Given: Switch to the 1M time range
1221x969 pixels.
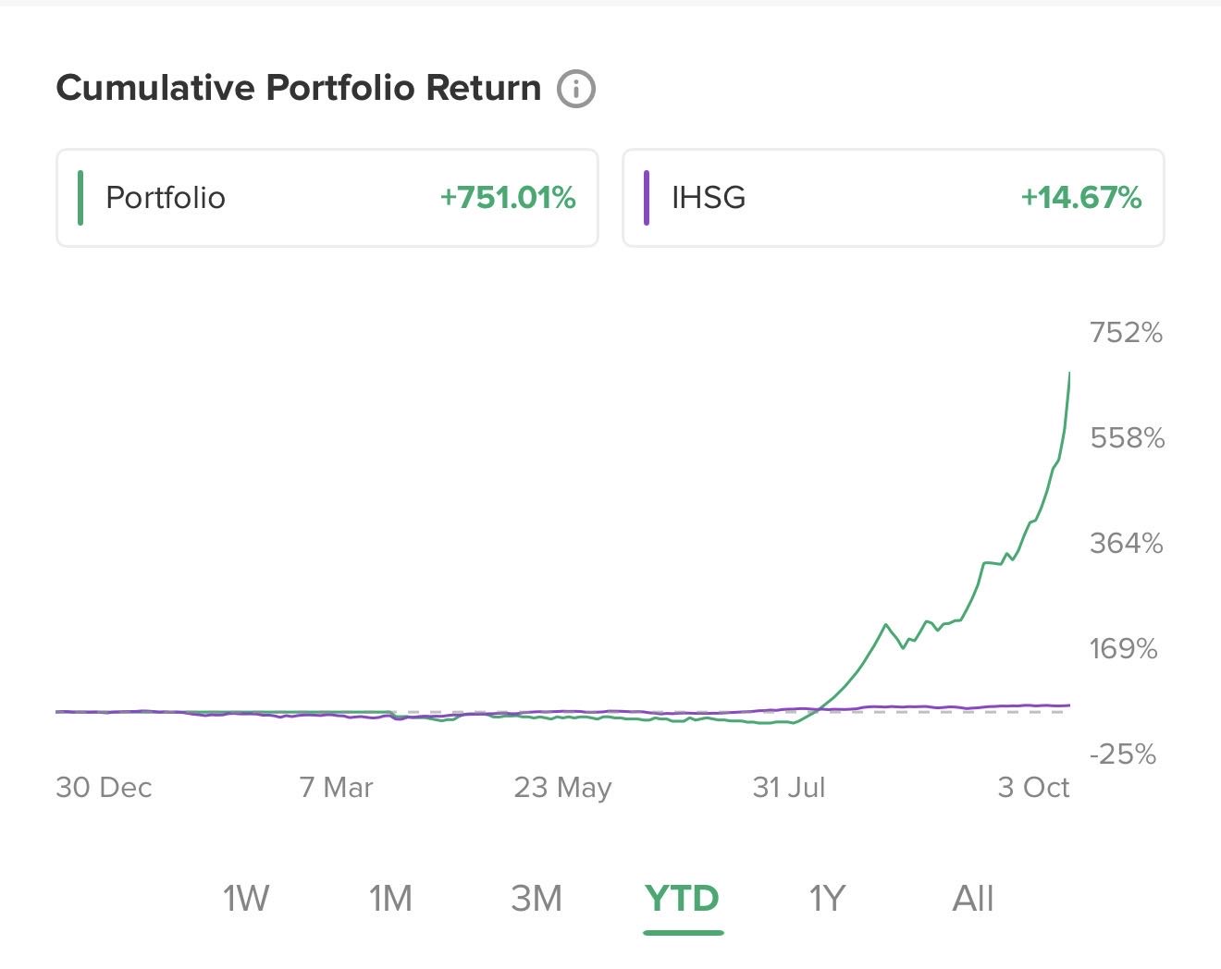Looking at the screenshot, I should (390, 898).
